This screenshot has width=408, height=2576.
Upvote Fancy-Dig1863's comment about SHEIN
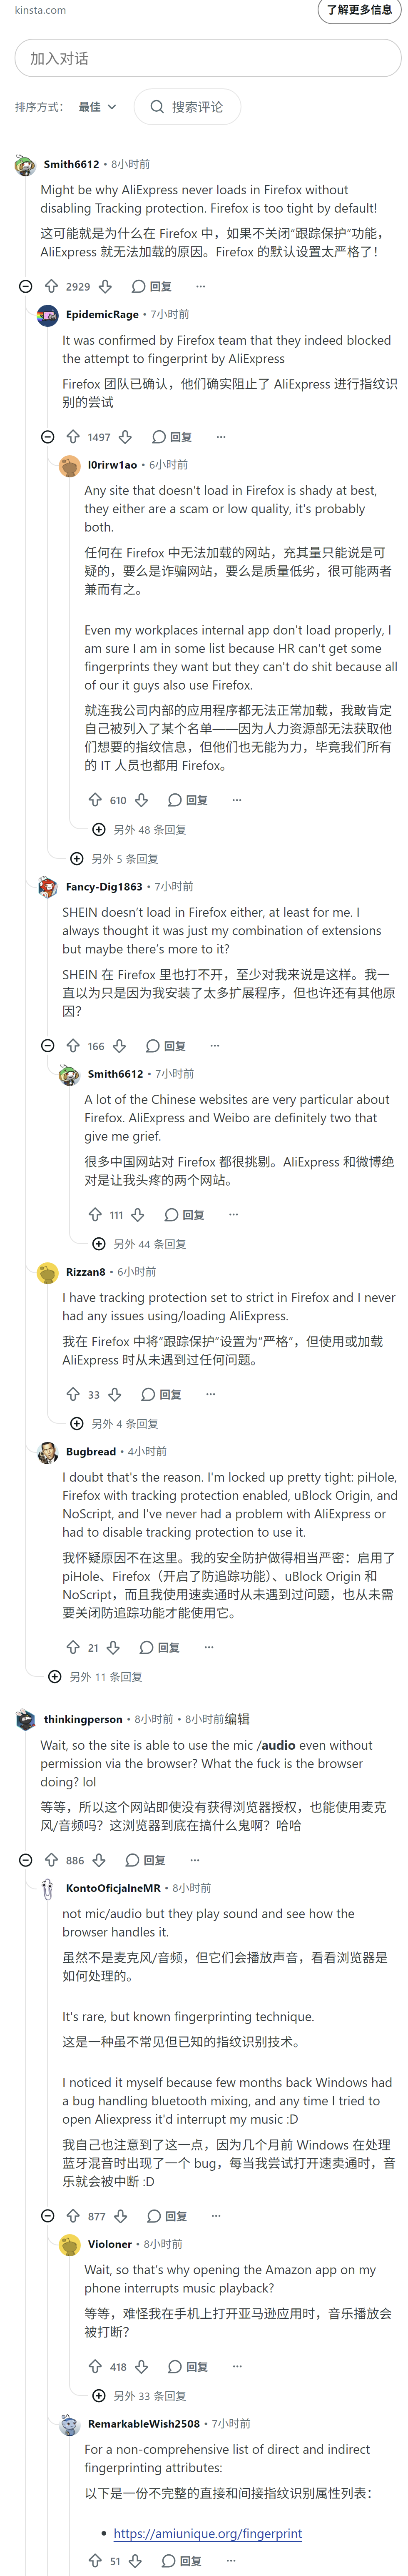click(74, 1046)
